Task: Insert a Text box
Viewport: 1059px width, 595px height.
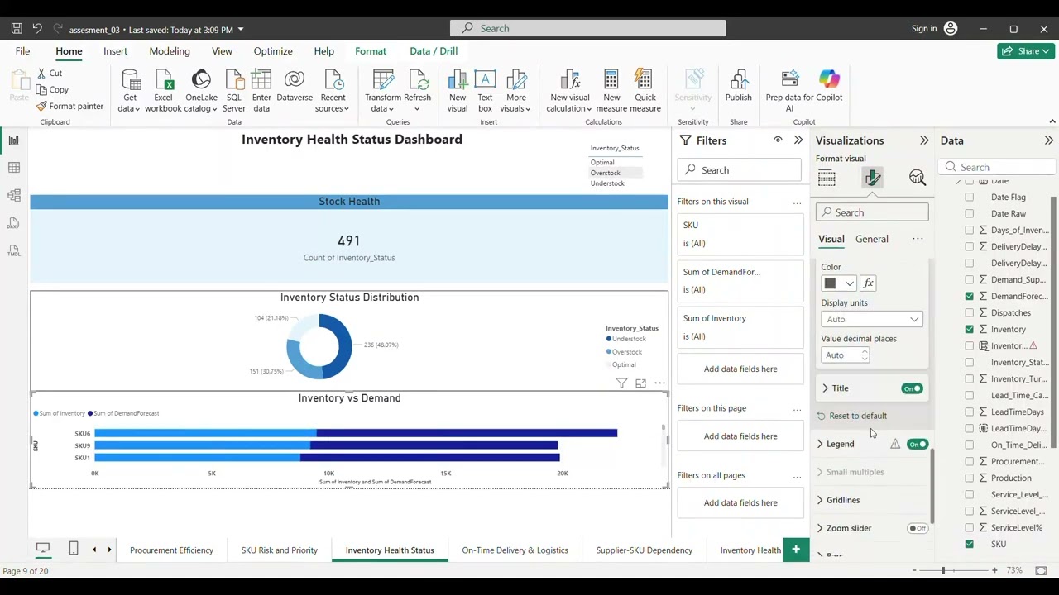Action: (x=485, y=91)
